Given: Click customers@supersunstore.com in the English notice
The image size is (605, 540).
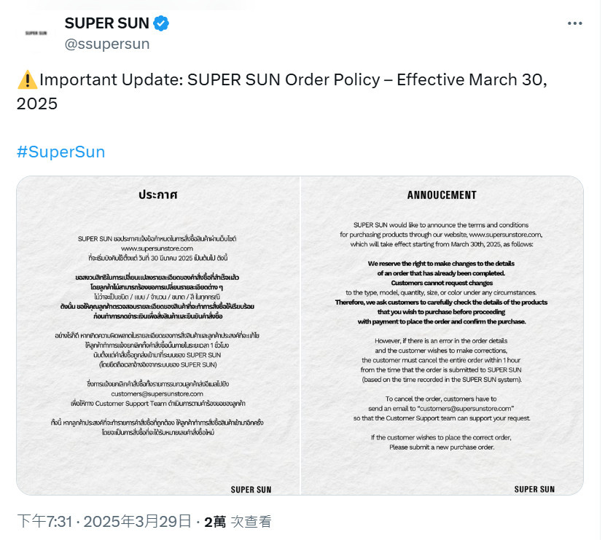Looking at the screenshot, I should (466, 409).
